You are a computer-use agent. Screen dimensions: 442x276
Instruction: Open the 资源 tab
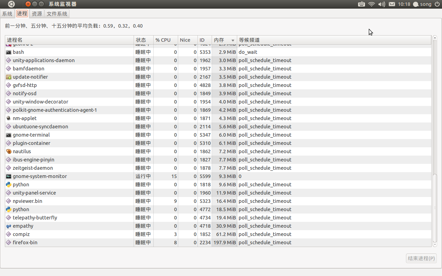tap(37, 14)
